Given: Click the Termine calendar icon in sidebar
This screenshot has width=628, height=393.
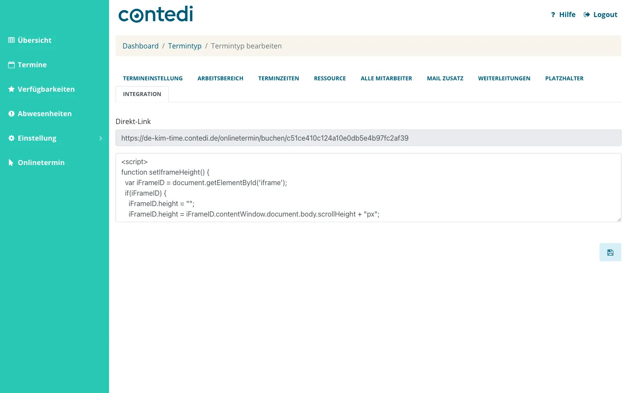Looking at the screenshot, I should point(11,65).
